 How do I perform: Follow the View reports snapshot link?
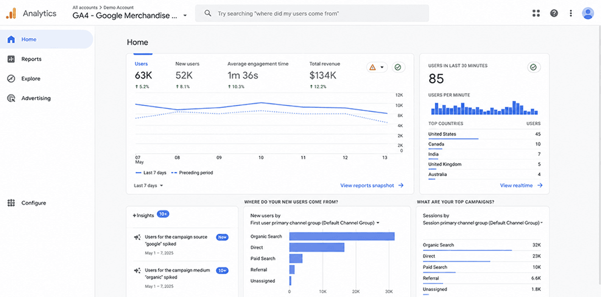(372, 186)
